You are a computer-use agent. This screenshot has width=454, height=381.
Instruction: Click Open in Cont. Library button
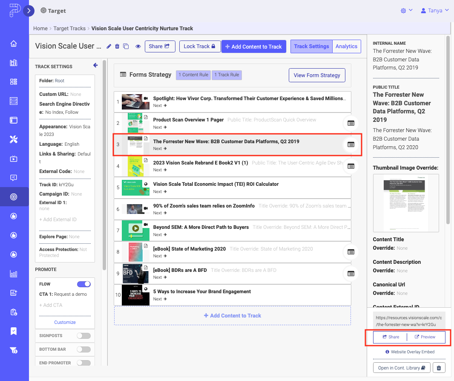pyautogui.click(x=402, y=368)
